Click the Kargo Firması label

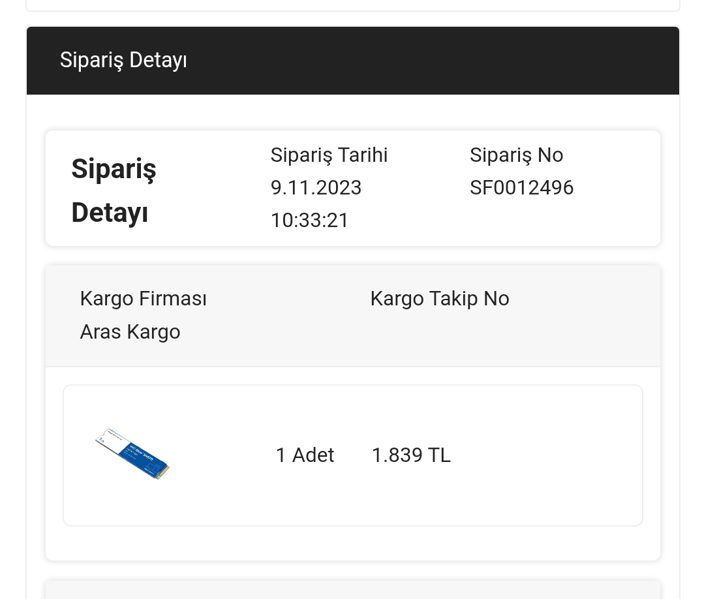pyautogui.click(x=143, y=299)
